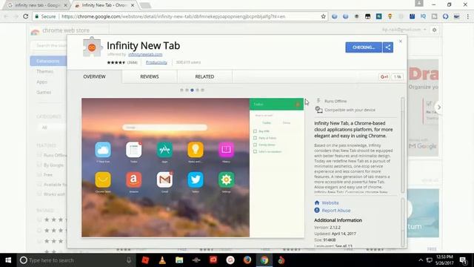Switch to the REVIEWS tab
The height and width of the screenshot is (267, 474).
tap(150, 76)
